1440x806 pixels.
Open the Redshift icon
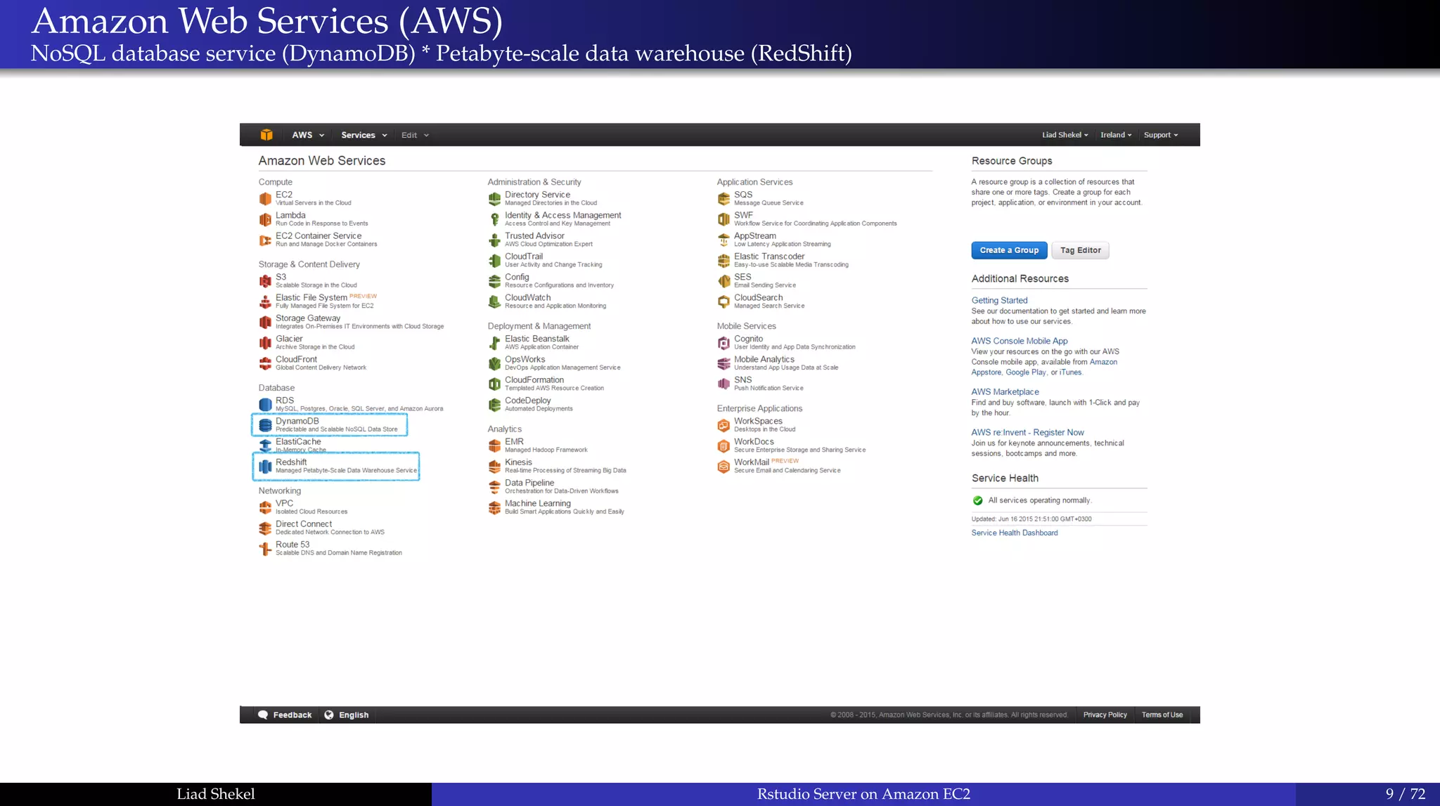[265, 467]
